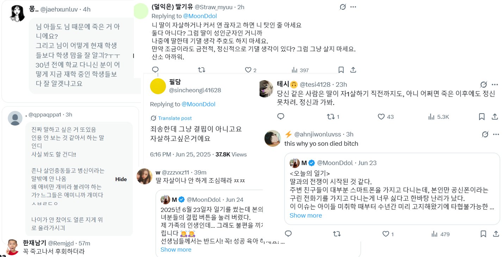Repost the ahnjiwonluvss post

click(337, 234)
